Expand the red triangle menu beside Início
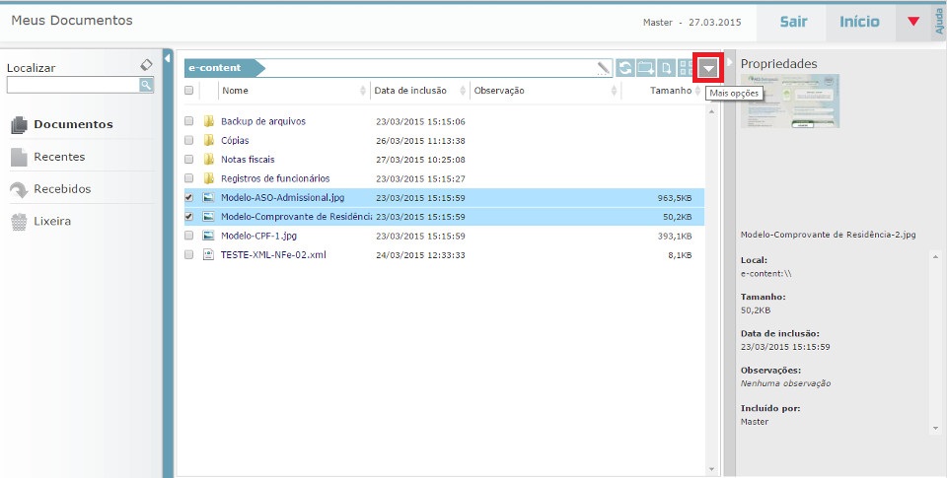The height and width of the screenshot is (478, 947). coord(912,22)
